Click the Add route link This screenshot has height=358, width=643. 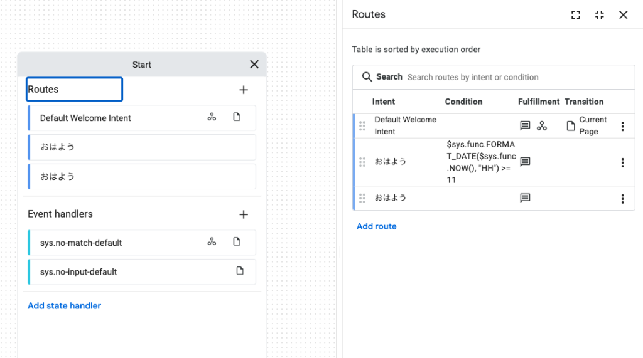pos(377,226)
